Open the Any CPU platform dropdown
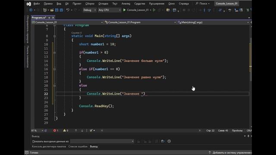The height and width of the screenshot is (155, 276). pyautogui.click(x=109, y=10)
